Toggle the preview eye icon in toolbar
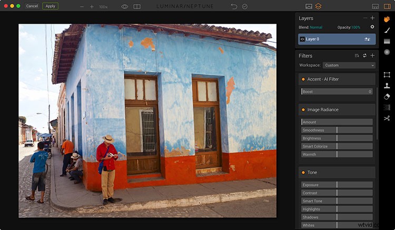Image resolution: width=395 pixels, height=230 pixels. pos(125,6)
